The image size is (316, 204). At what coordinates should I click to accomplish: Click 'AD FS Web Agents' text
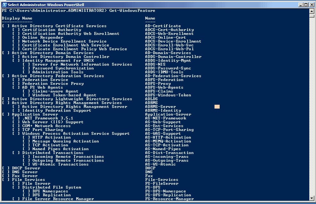pyautogui.click(x=43, y=87)
